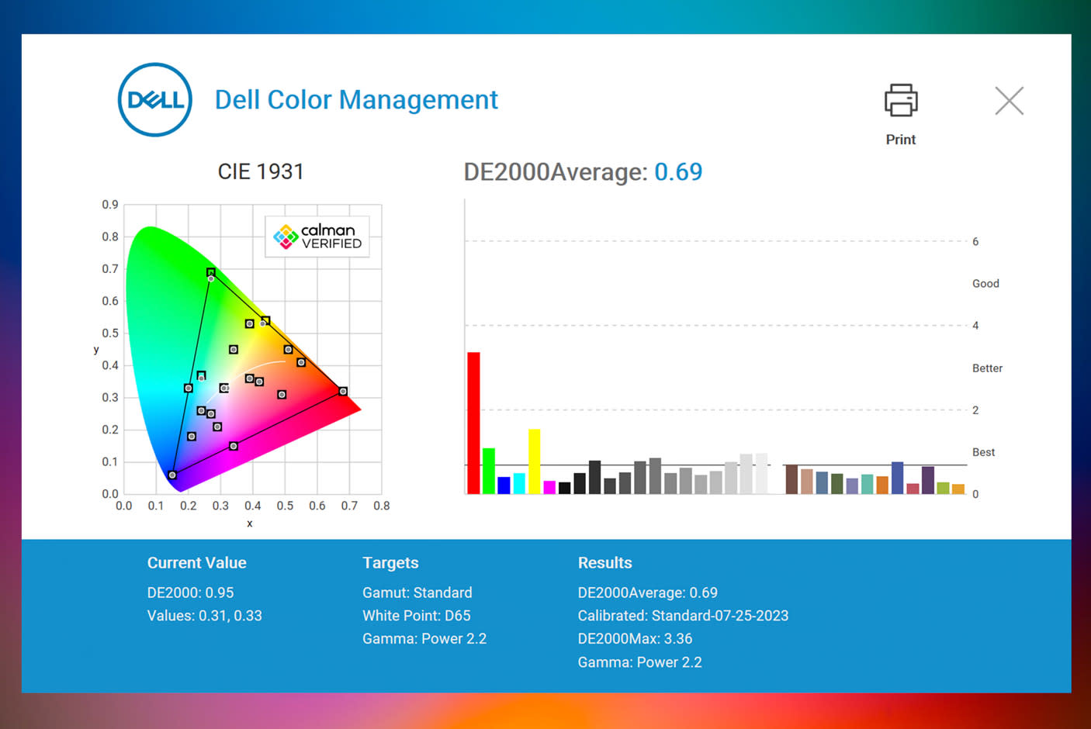
Task: Select the bright green bar in DE2000 chart
Action: coord(489,471)
